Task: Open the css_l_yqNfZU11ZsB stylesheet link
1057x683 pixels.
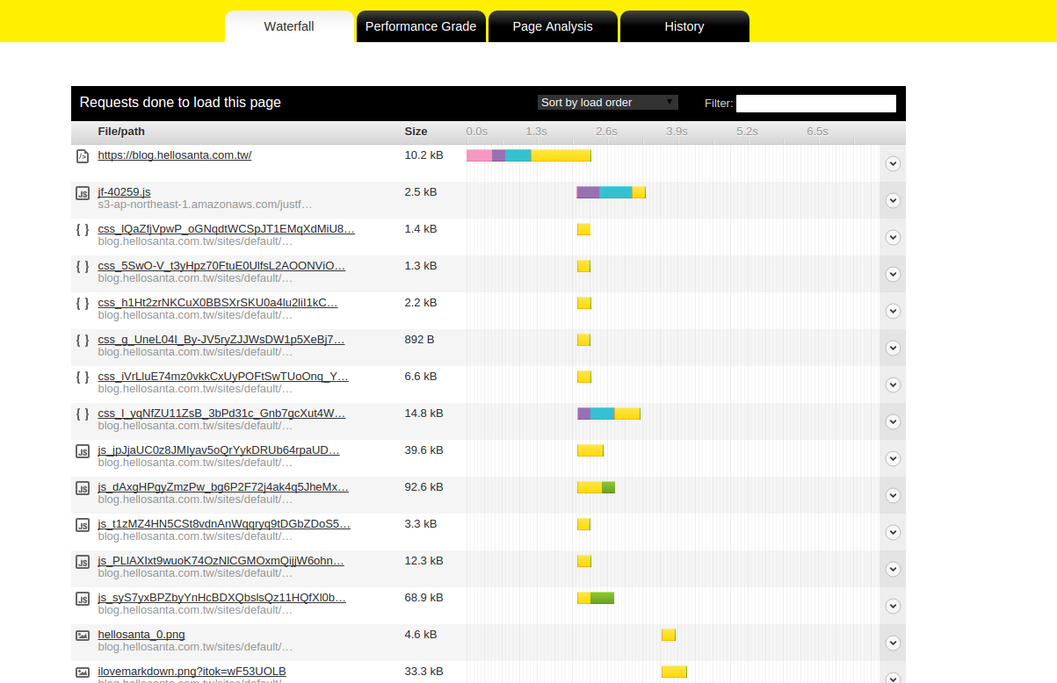Action: click(x=222, y=413)
